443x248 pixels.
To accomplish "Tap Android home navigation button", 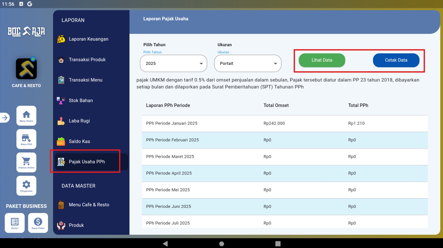I will [x=221, y=244].
